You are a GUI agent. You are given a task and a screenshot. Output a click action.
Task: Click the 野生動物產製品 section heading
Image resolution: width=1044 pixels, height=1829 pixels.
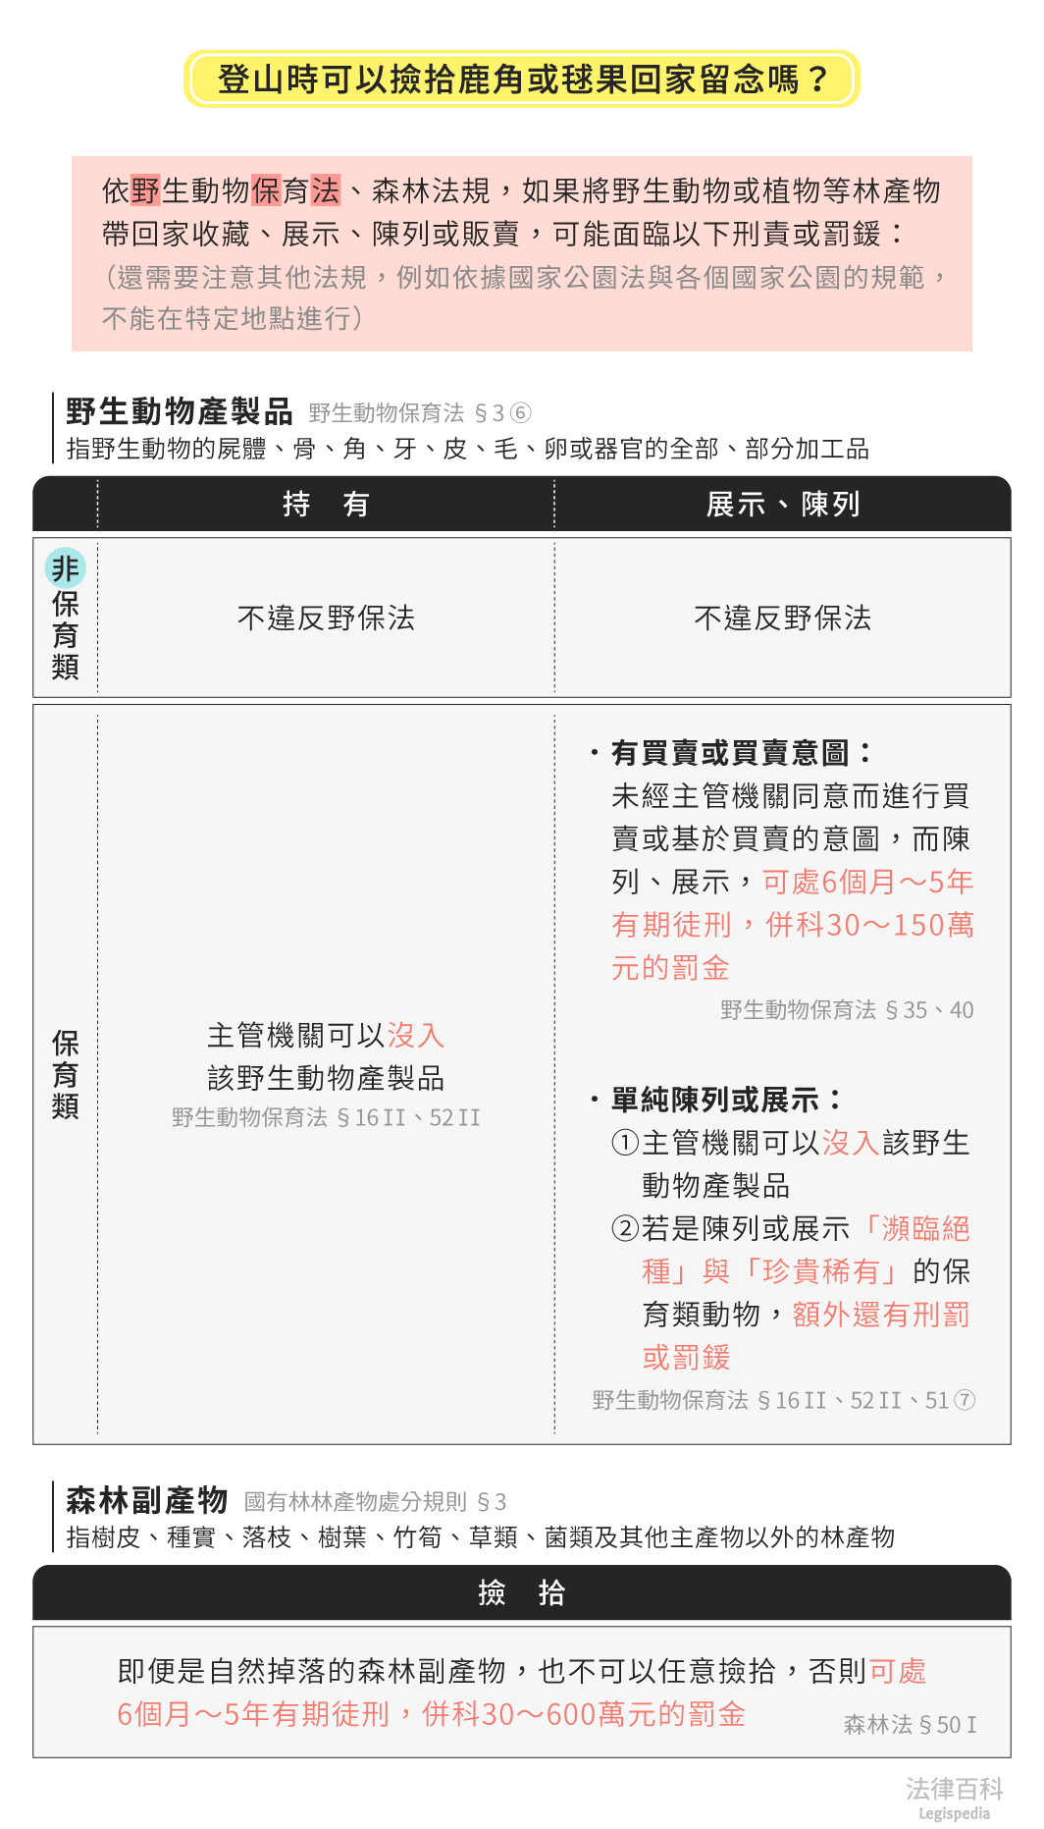(x=180, y=411)
